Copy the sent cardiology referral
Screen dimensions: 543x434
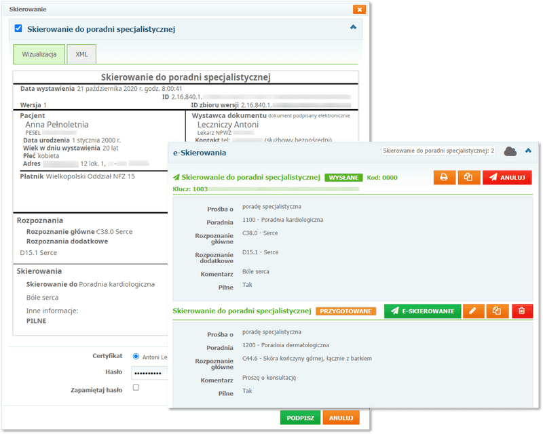[468, 178]
